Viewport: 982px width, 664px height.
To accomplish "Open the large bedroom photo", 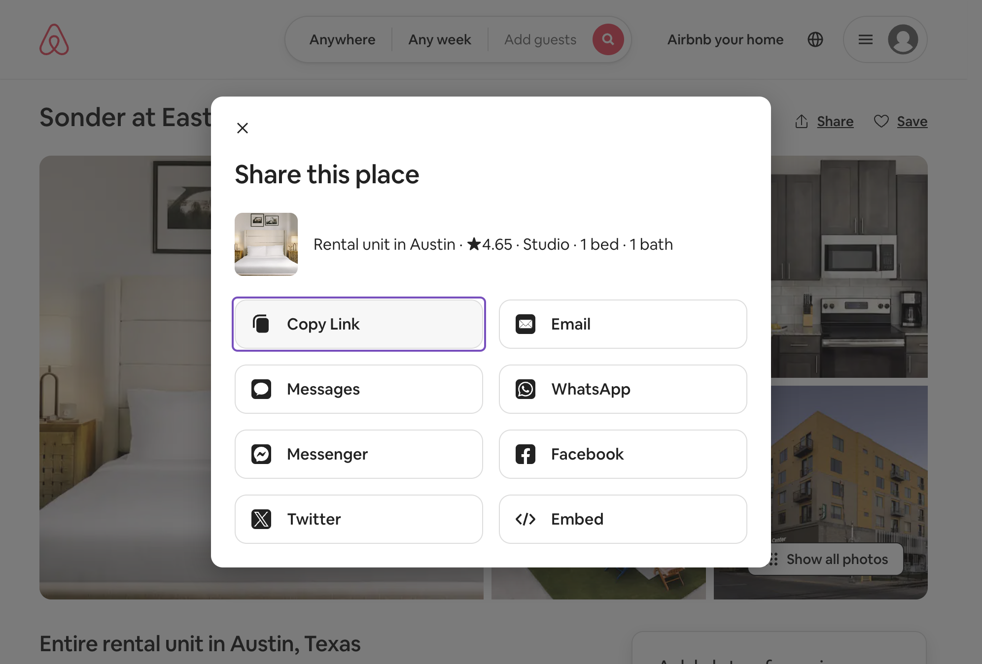I will click(125, 377).
